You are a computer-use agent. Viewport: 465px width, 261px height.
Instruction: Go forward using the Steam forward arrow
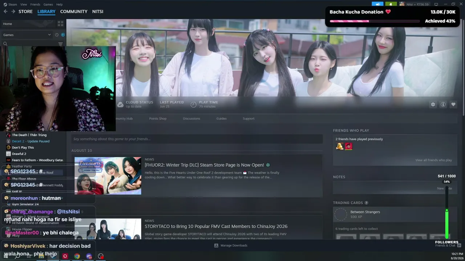pos(13,12)
